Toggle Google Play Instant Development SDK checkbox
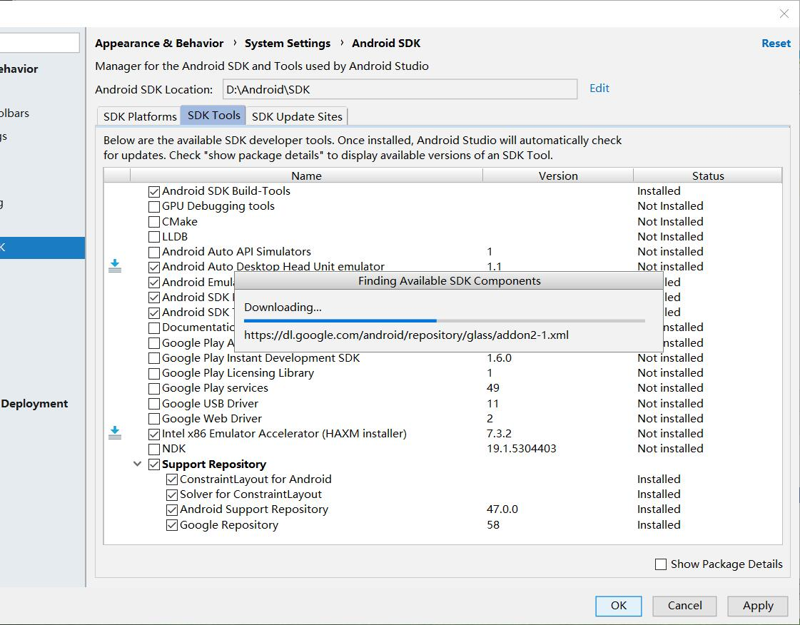The image size is (800, 625). [x=154, y=359]
